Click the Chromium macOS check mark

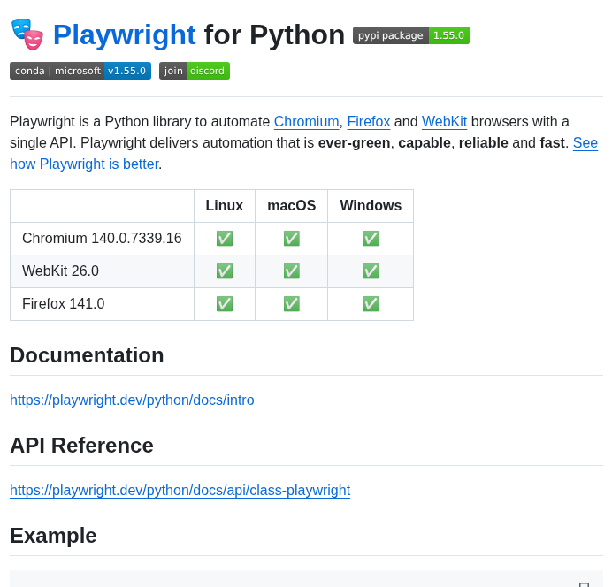coord(292,239)
